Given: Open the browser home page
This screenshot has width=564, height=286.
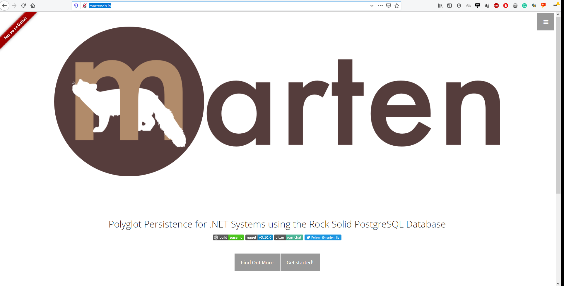Looking at the screenshot, I should 33,6.
